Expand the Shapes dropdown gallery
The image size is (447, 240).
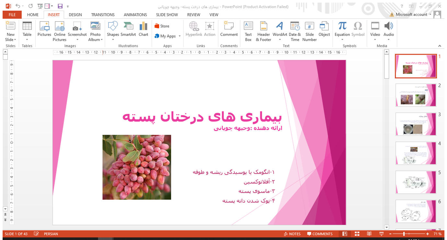113,40
